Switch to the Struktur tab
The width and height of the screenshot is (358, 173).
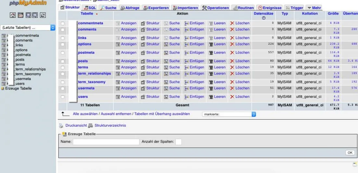(70, 7)
